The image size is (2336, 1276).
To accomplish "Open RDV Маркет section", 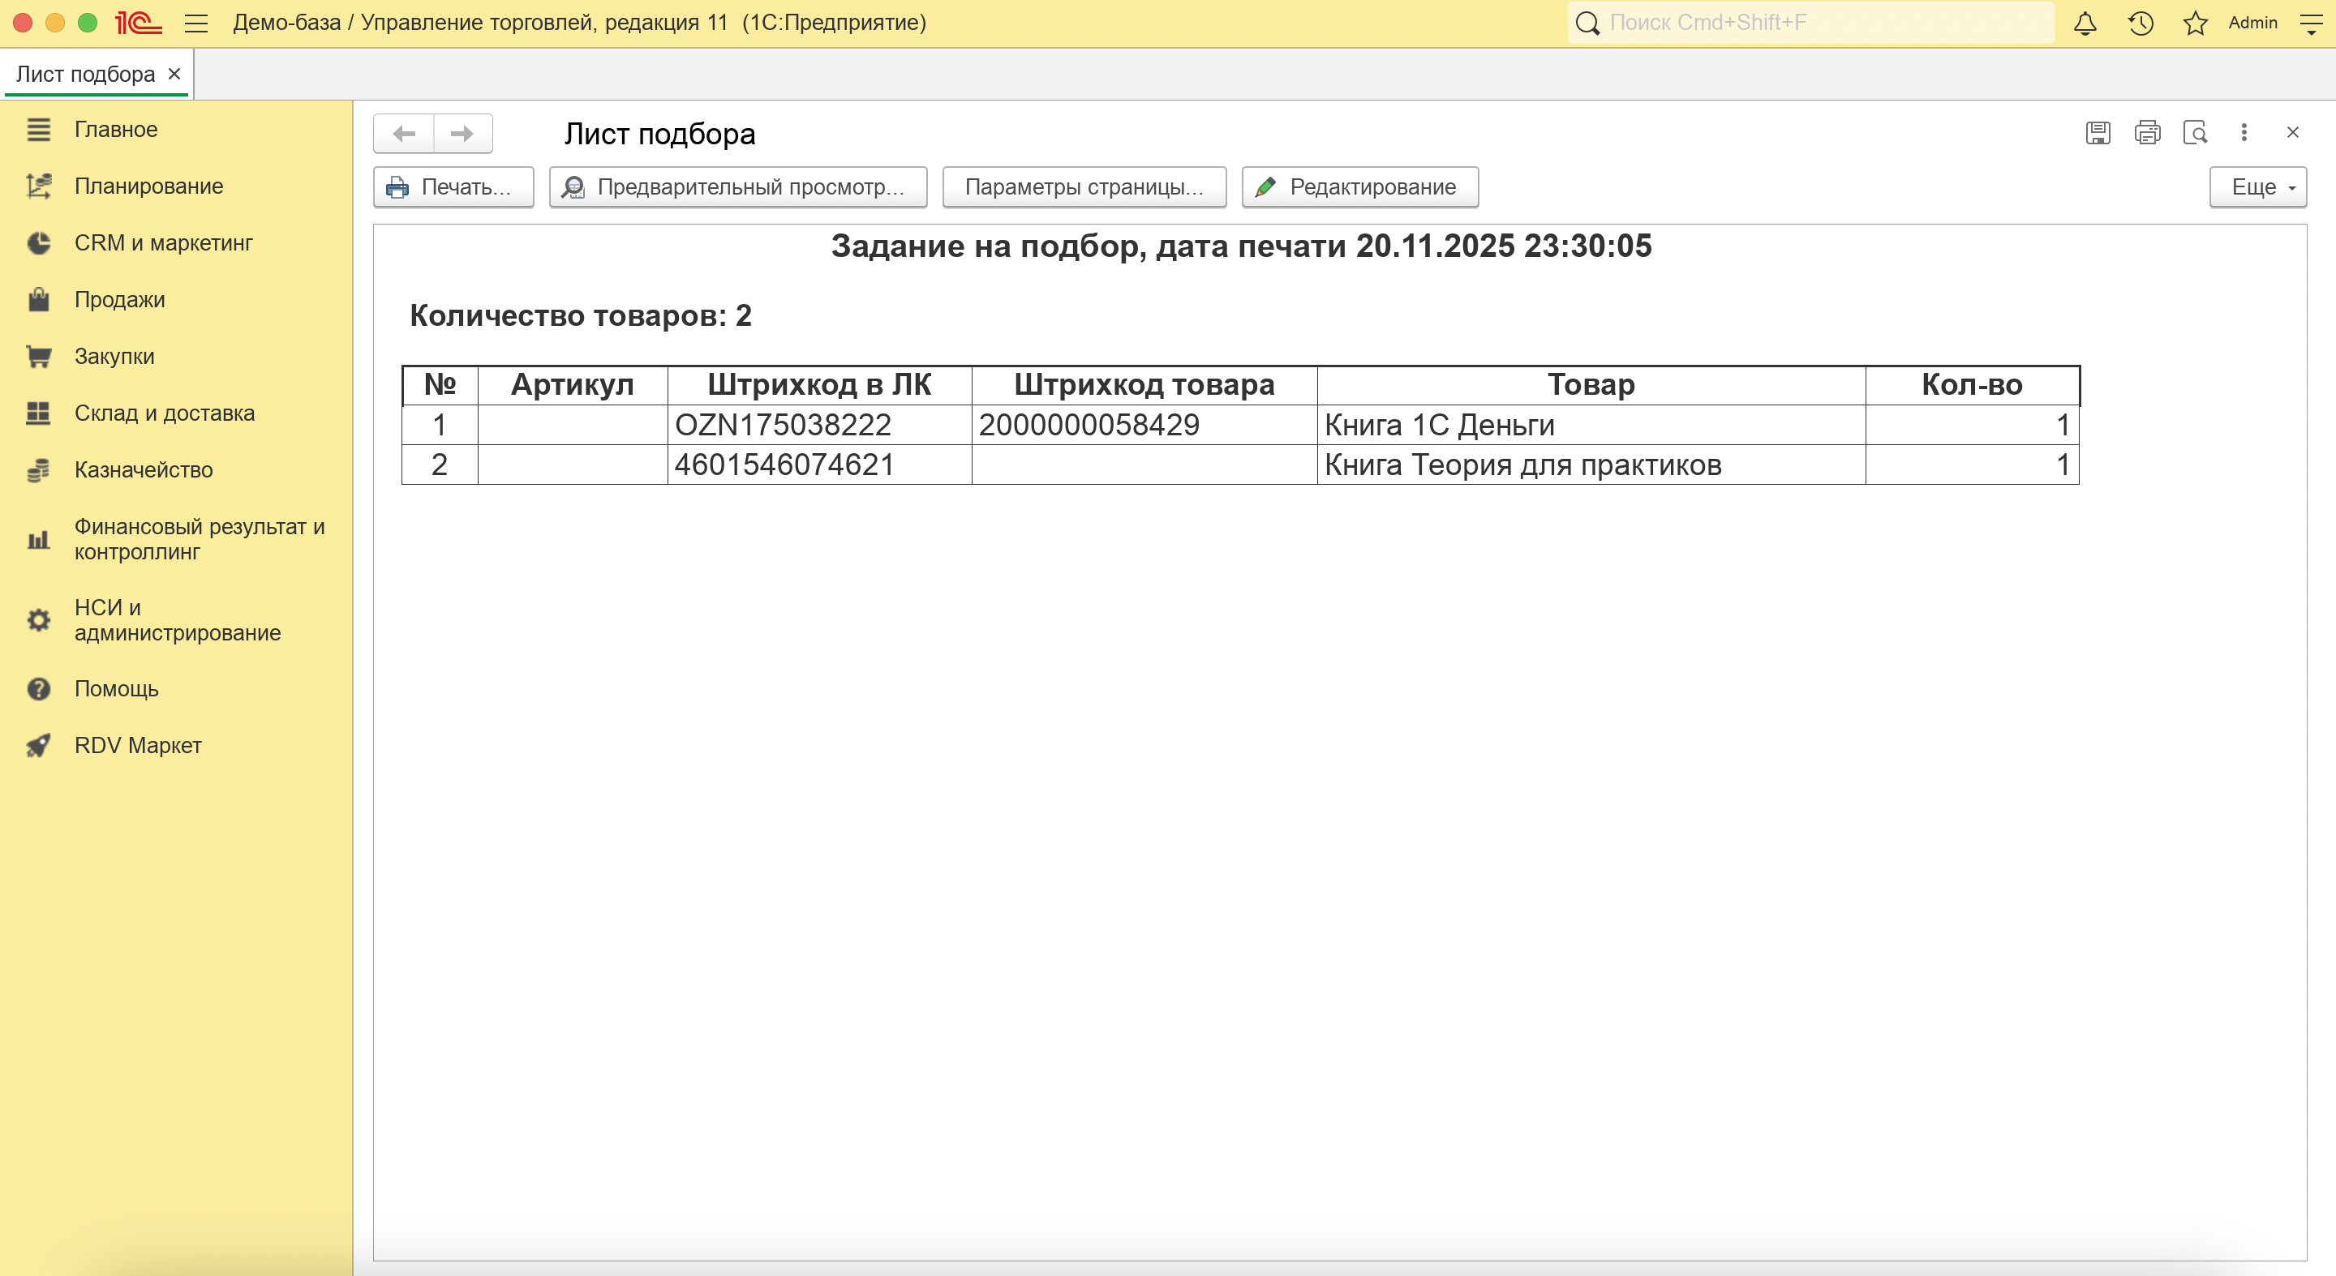I will 138,745.
